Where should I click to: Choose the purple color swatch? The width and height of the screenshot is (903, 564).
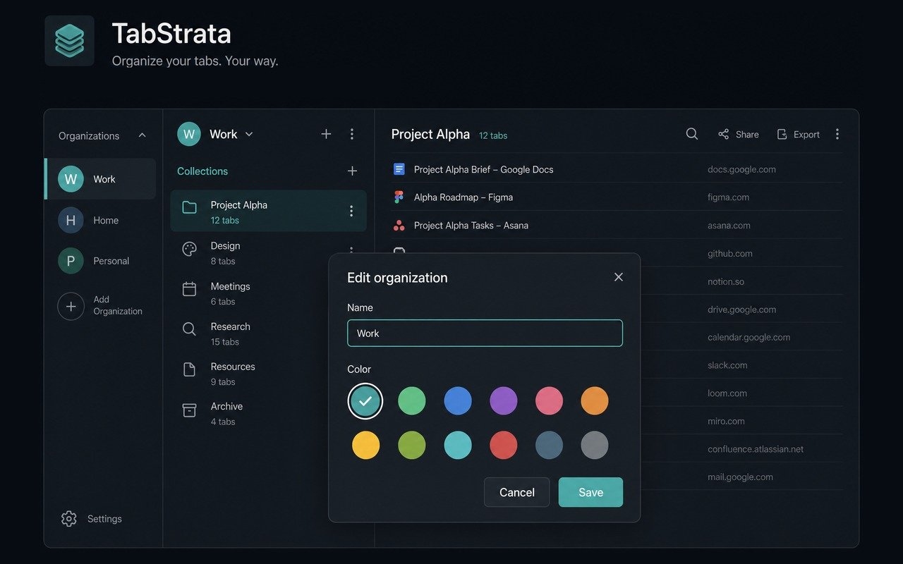point(504,401)
